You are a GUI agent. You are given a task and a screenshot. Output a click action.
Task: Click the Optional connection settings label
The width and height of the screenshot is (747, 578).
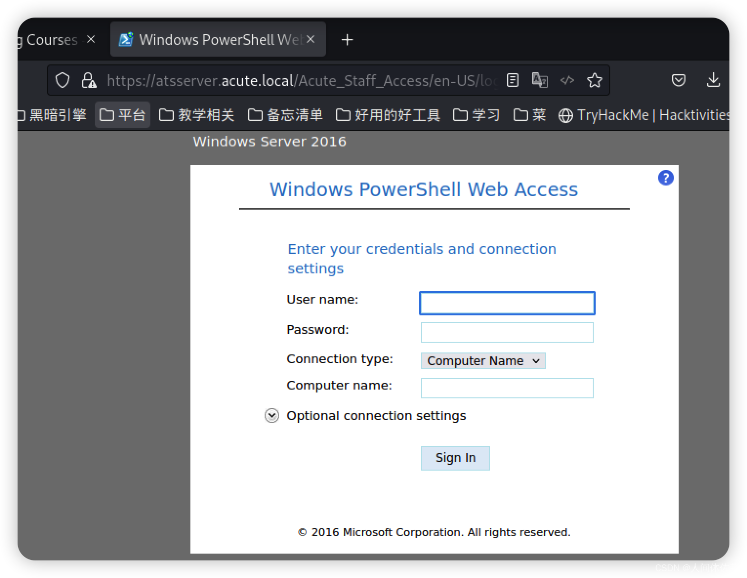click(x=376, y=415)
